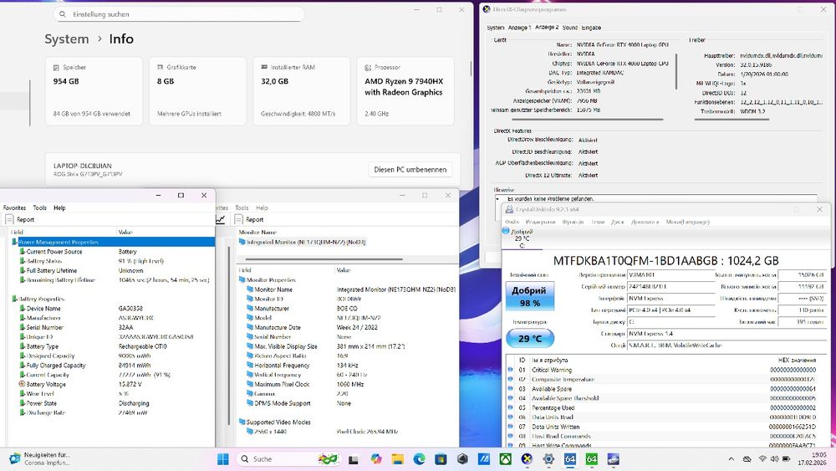Screen dimensions: 836x471
Task: Select Data Units Written attribute row
Action: 663,427
